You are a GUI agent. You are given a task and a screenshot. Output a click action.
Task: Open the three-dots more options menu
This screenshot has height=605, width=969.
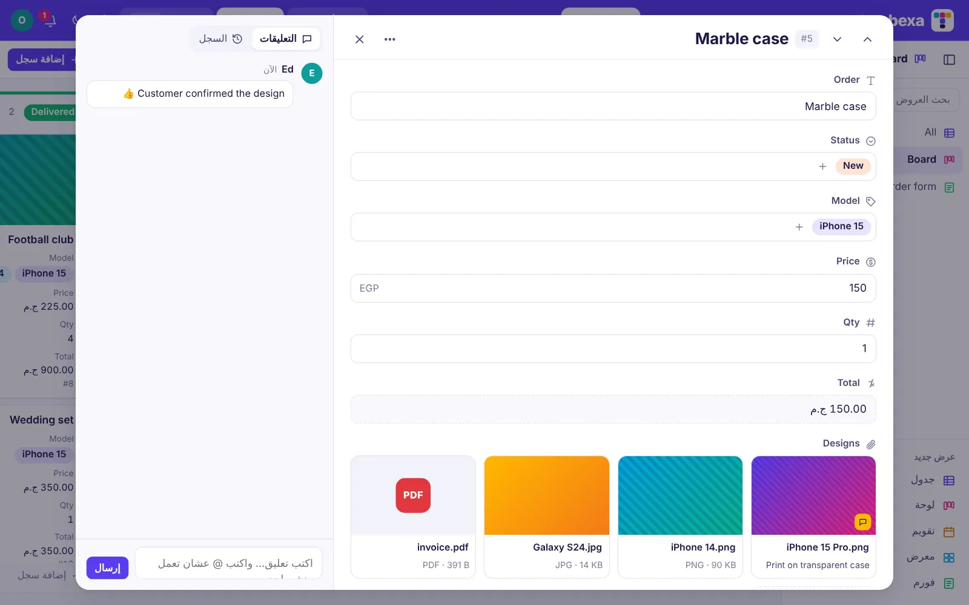point(389,39)
